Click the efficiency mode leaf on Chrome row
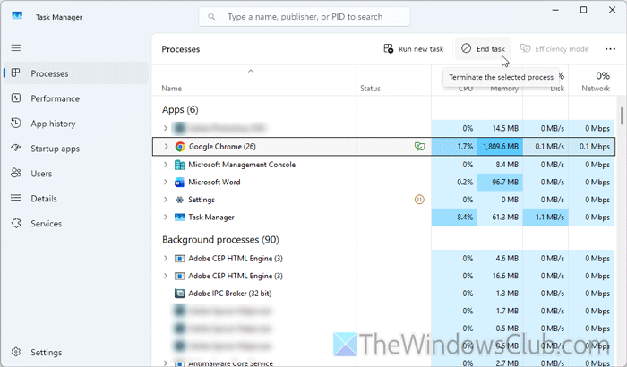The height and width of the screenshot is (367, 627). (419, 147)
